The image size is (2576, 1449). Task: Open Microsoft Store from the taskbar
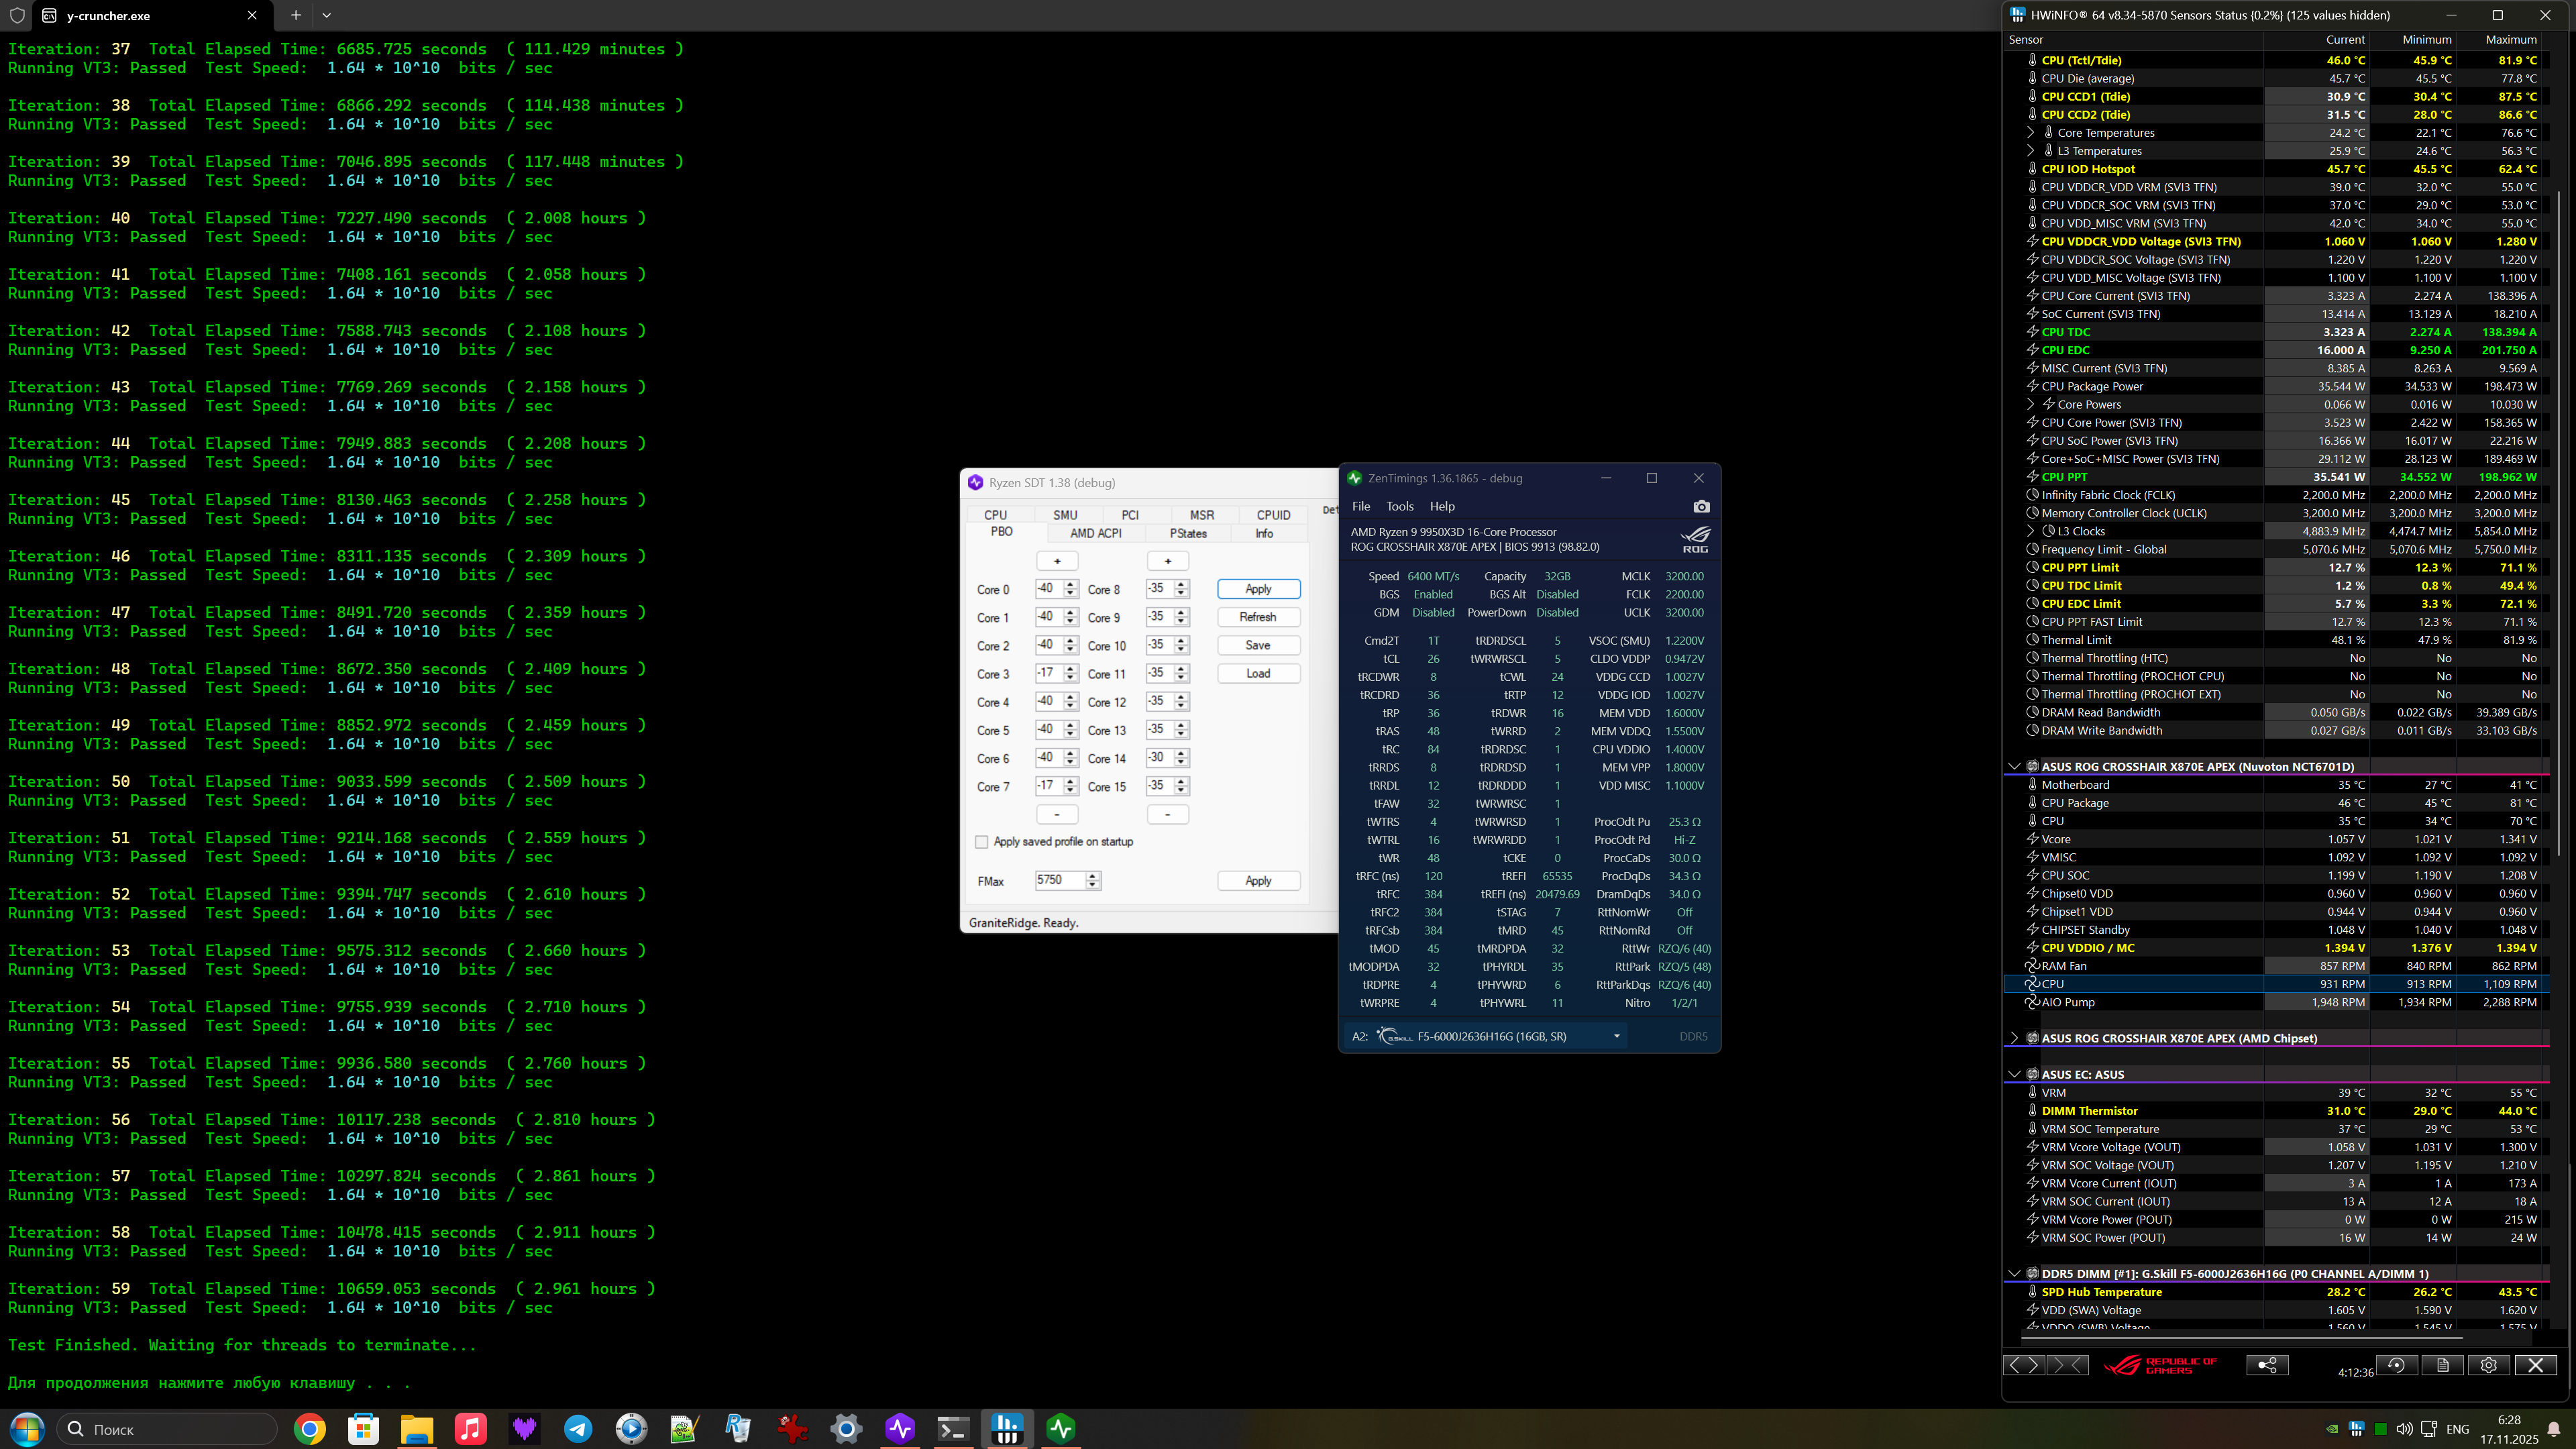tap(363, 1429)
